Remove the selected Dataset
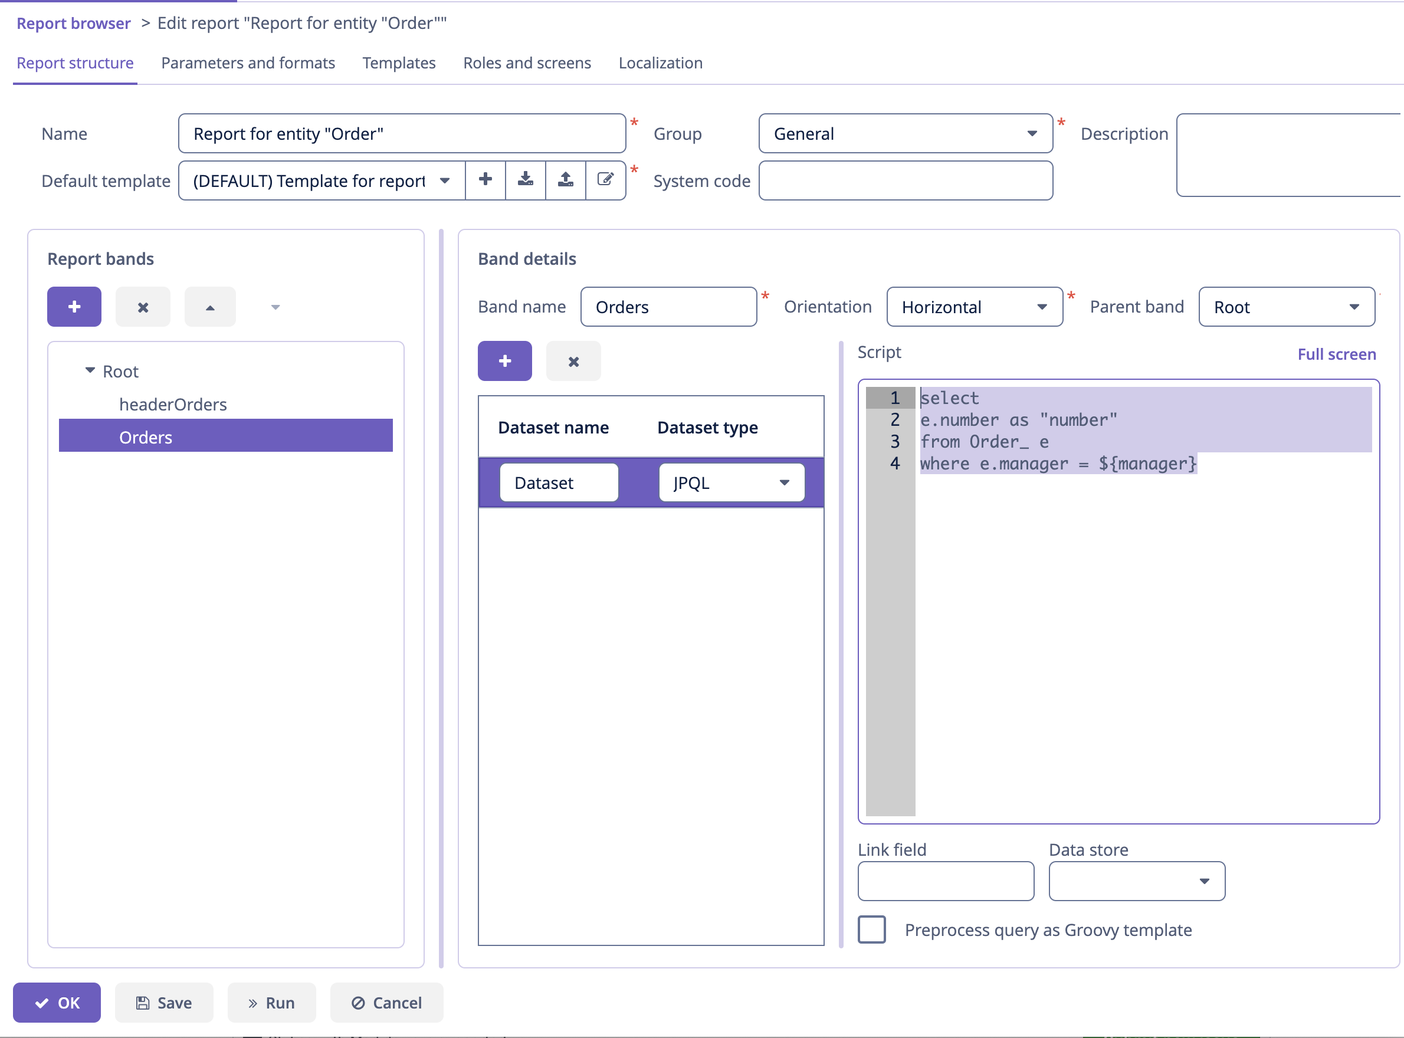Viewport: 1404px width, 1038px height. (573, 362)
